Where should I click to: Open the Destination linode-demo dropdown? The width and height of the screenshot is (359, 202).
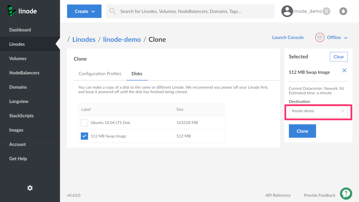click(318, 111)
